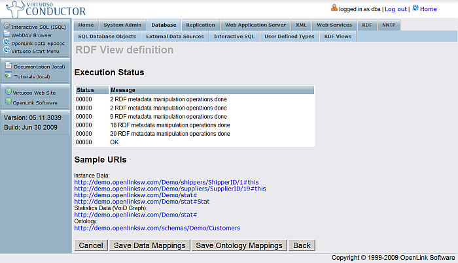Image resolution: width=458 pixels, height=263 pixels.
Task: Open the schemas/Demo/Customers ontology link
Action: (157, 228)
